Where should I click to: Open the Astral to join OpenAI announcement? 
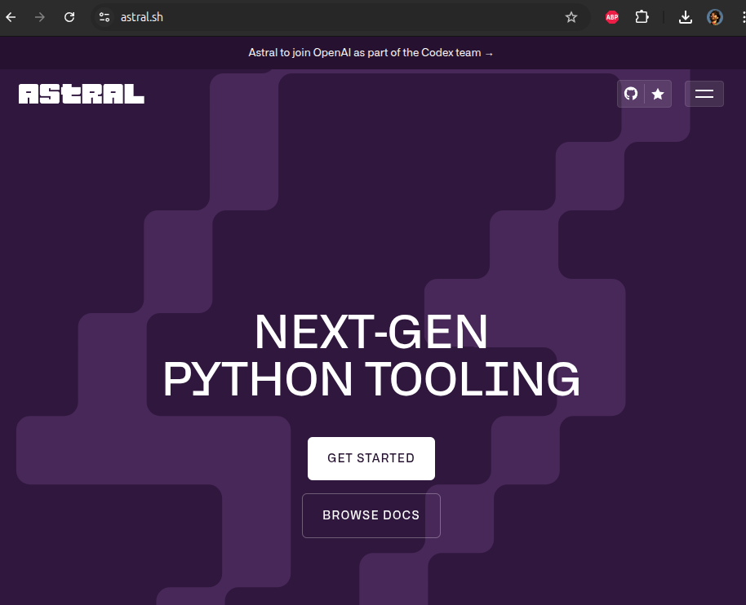click(365, 53)
